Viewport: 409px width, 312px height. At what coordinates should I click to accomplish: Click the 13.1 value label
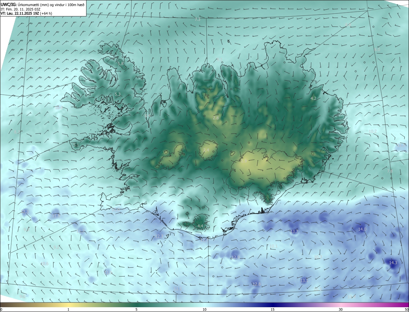click(304, 281)
